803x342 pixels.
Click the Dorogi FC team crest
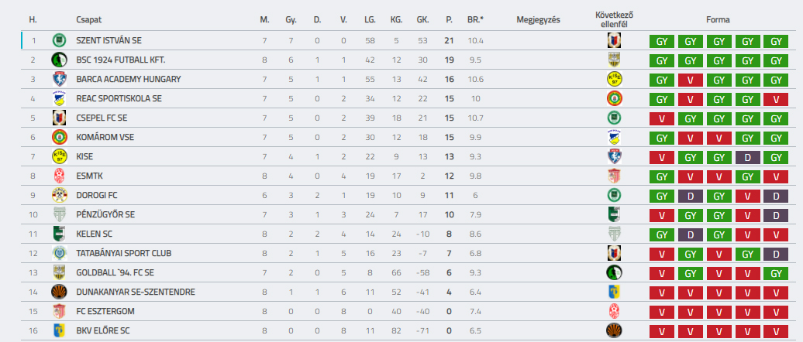pyautogui.click(x=59, y=195)
